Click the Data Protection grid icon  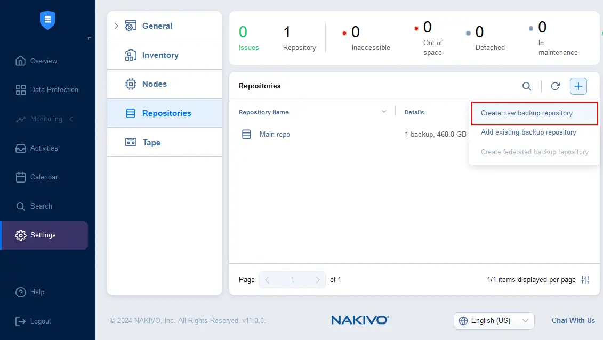point(20,90)
